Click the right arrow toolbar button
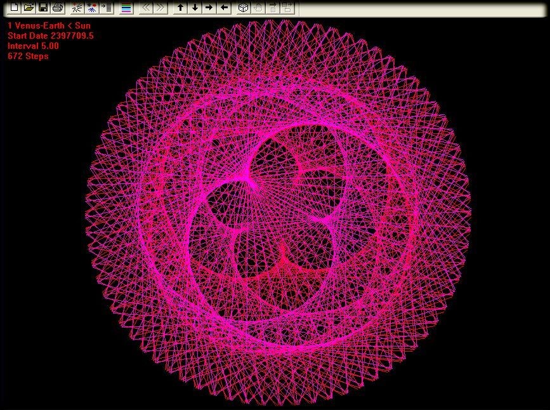 tap(209, 8)
